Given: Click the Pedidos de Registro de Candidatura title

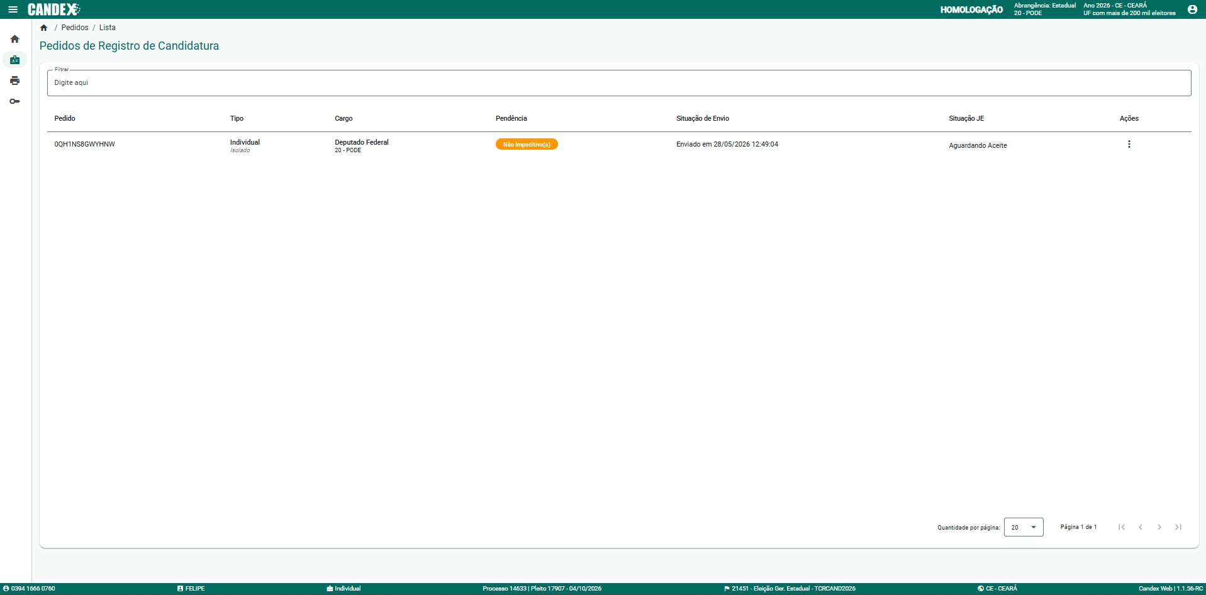Looking at the screenshot, I should click(129, 46).
